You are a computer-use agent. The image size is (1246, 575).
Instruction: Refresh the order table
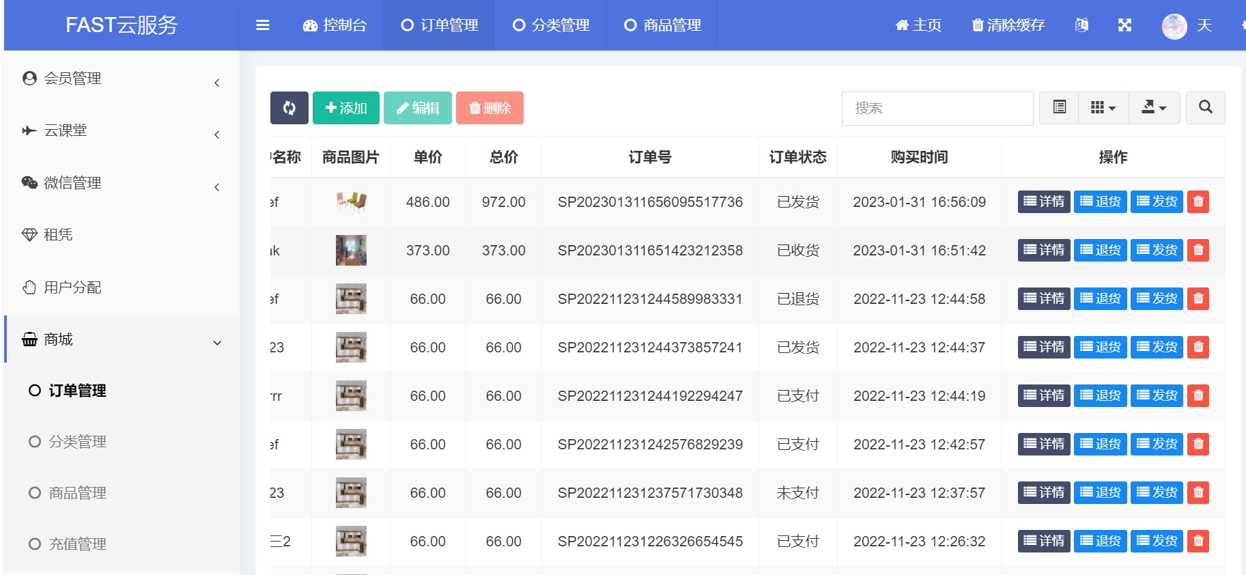[x=289, y=108]
